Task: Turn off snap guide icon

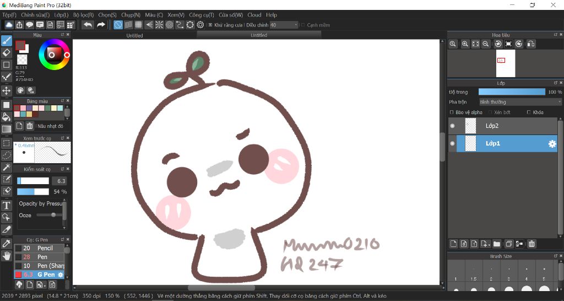Action: point(118,25)
